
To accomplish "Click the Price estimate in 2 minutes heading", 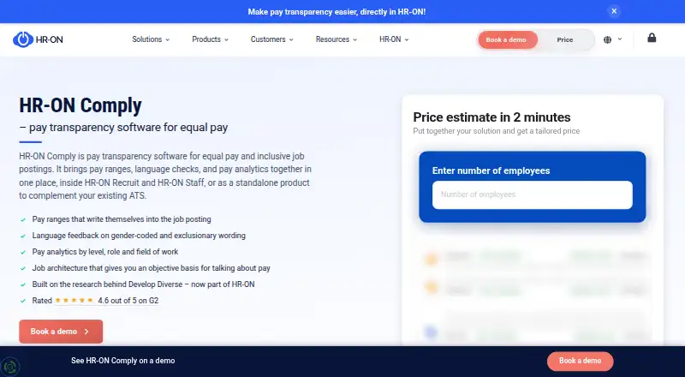I will click(491, 117).
